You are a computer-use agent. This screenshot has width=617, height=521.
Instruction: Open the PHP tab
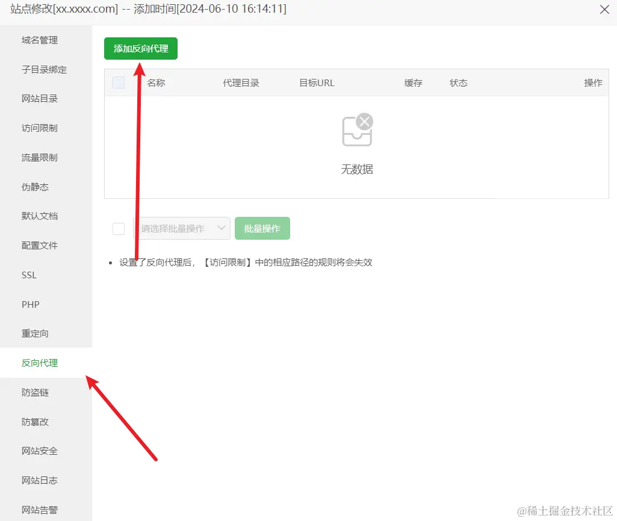31,304
